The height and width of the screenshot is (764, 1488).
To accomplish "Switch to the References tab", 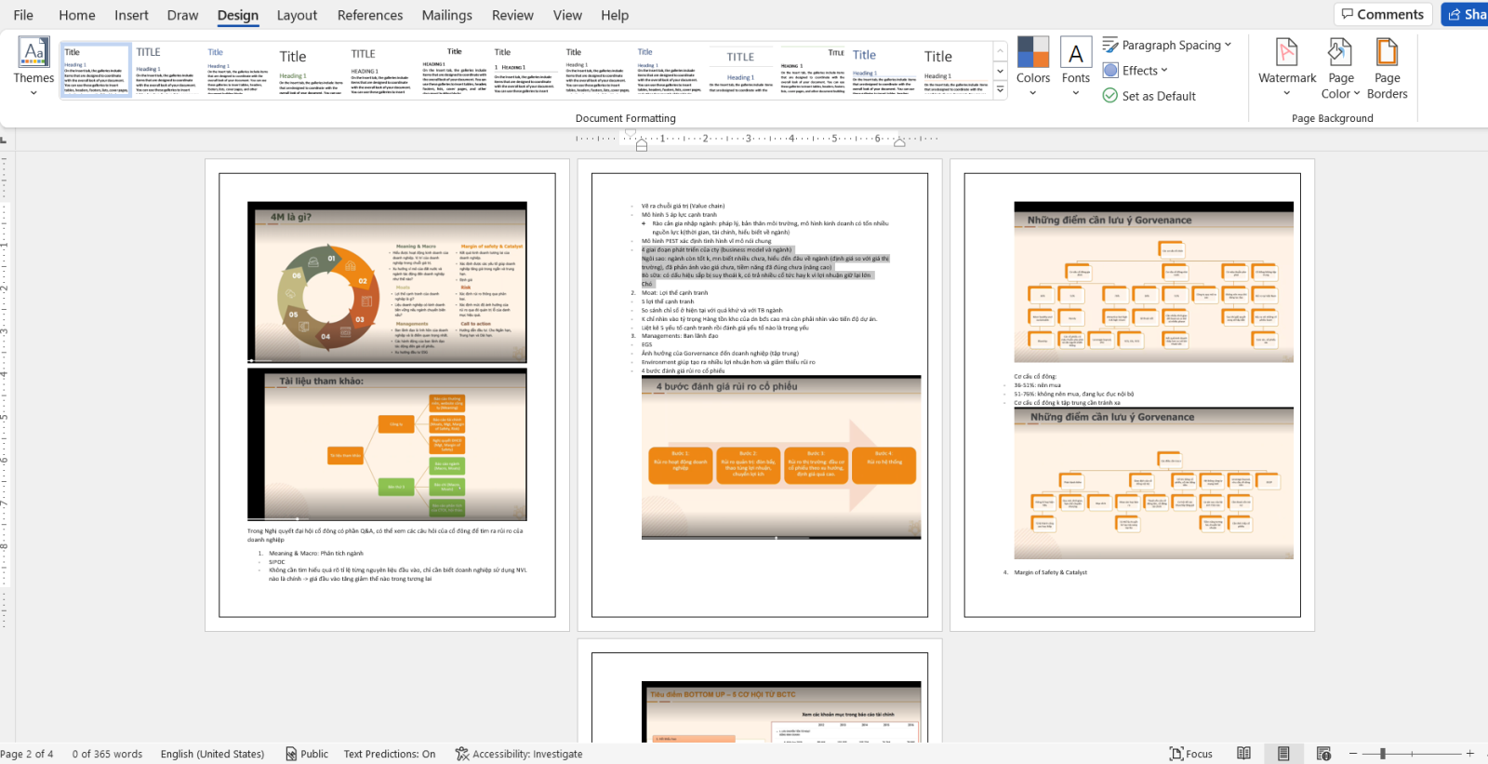I will [370, 15].
